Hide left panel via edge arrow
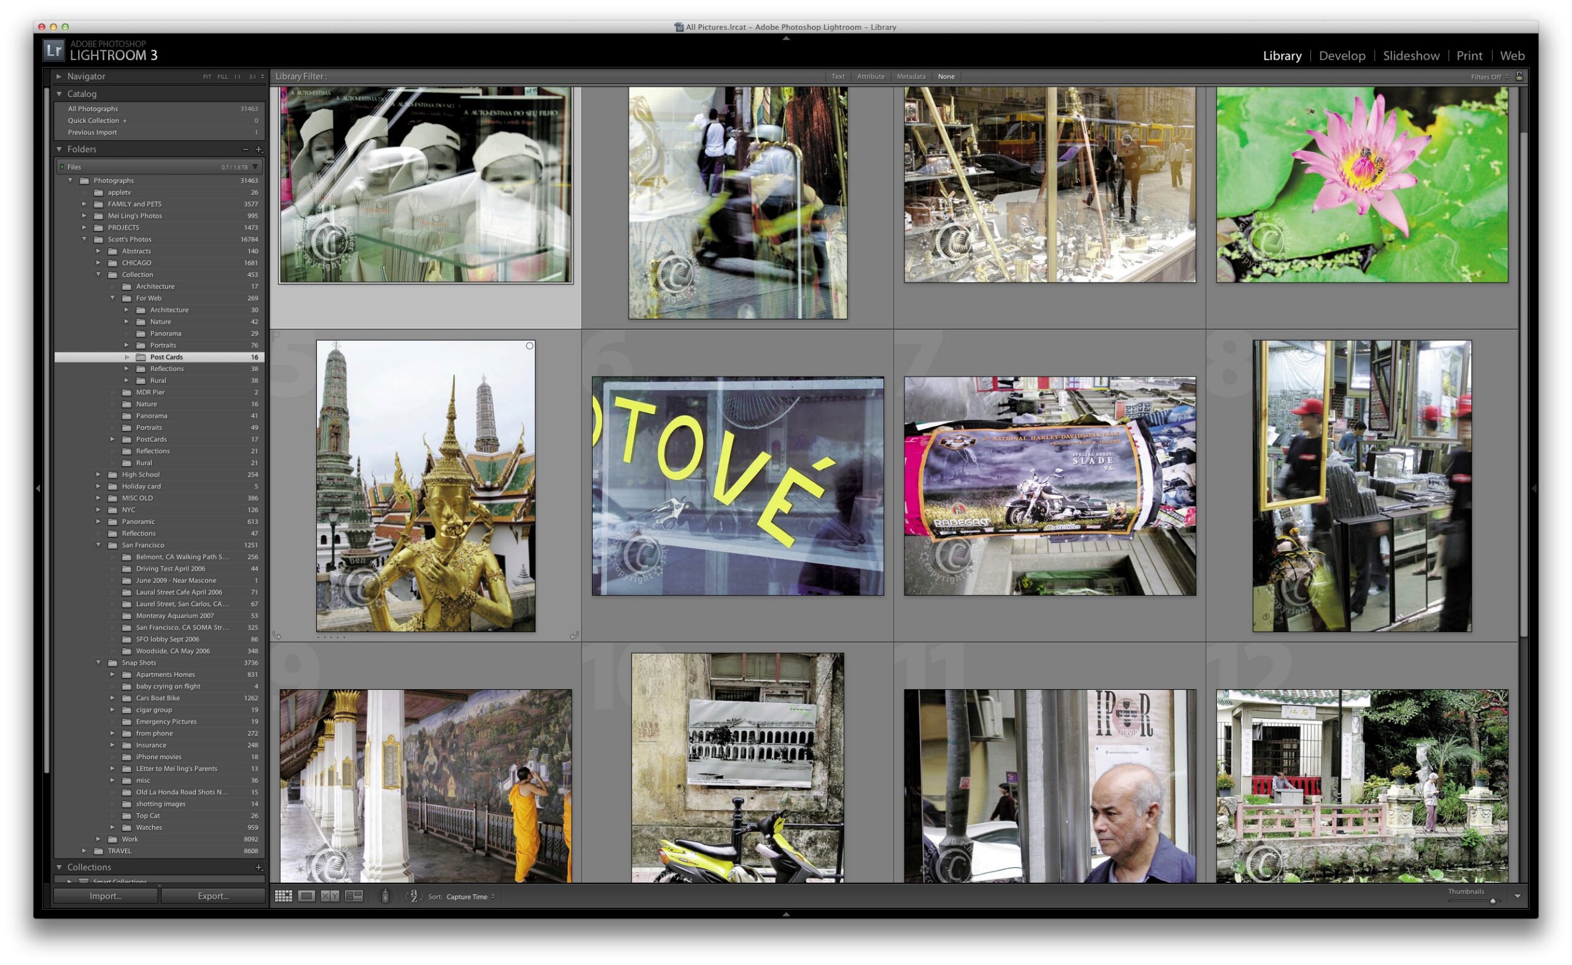 pyautogui.click(x=38, y=488)
